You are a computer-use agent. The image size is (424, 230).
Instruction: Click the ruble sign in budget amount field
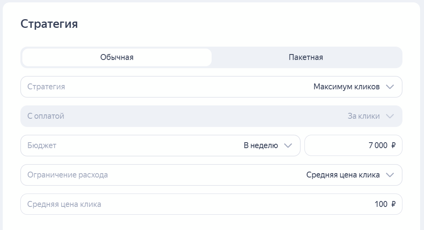tap(393, 146)
